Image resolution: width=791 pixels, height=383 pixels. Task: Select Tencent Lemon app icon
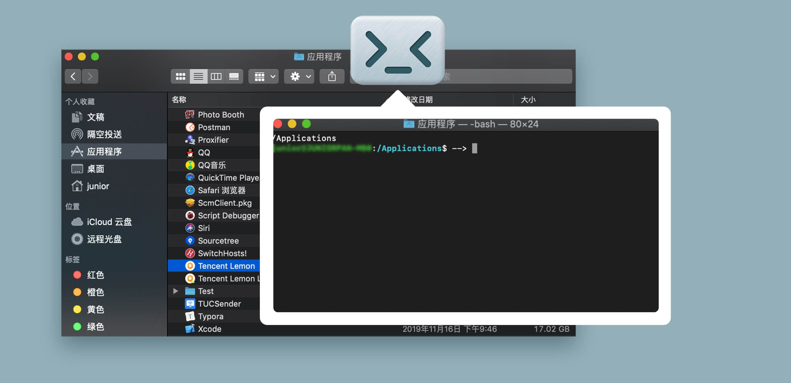point(191,266)
